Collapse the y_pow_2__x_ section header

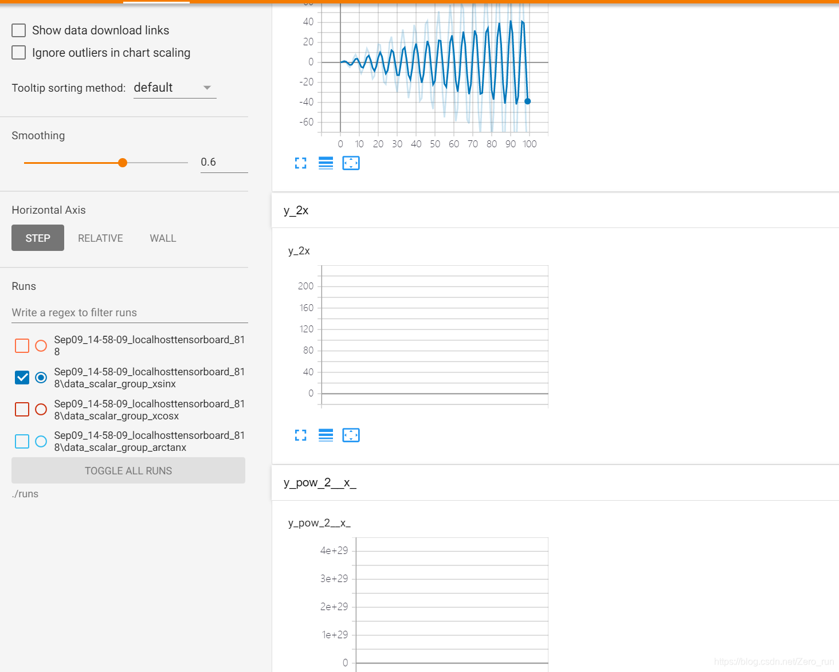pyautogui.click(x=555, y=482)
